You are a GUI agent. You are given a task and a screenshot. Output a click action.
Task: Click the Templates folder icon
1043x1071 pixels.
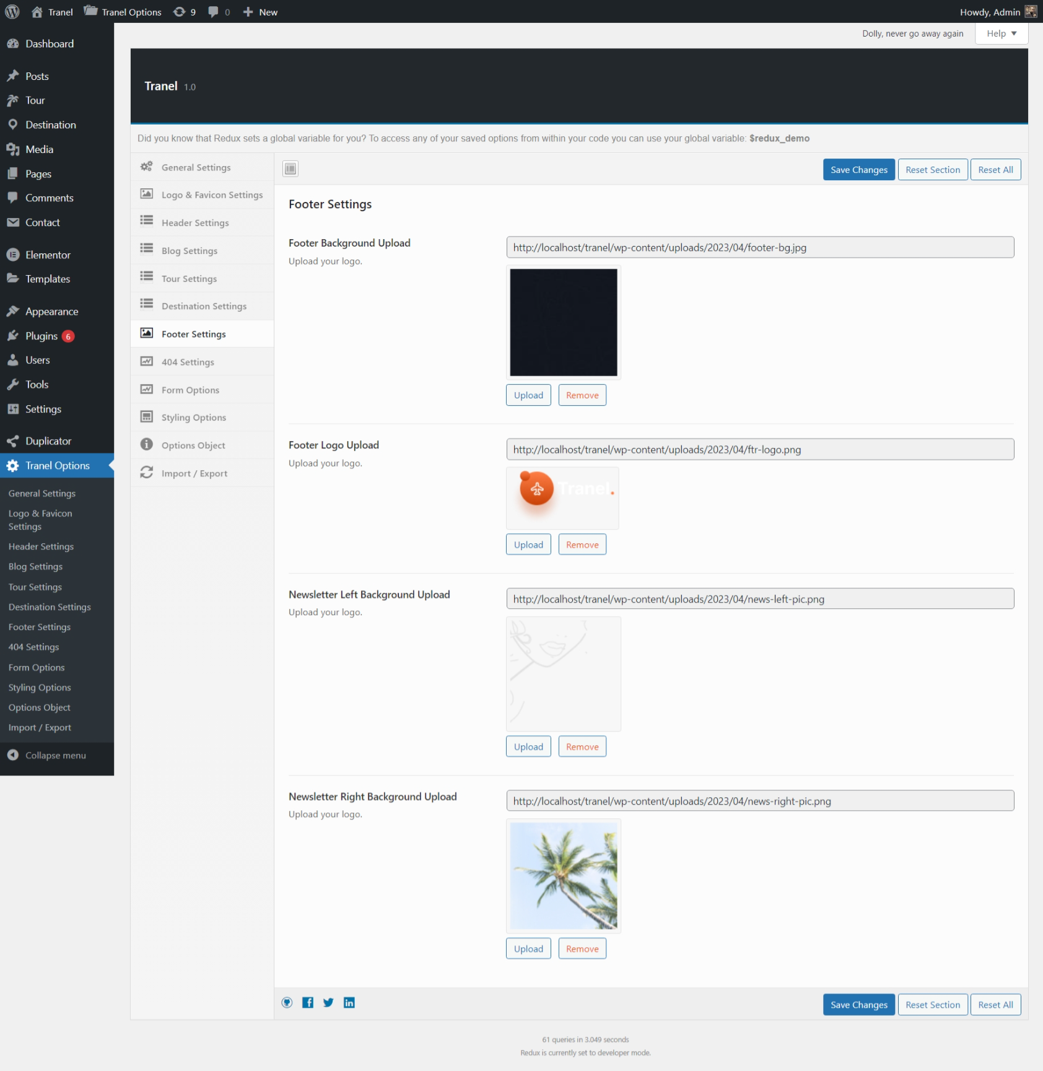click(x=13, y=279)
